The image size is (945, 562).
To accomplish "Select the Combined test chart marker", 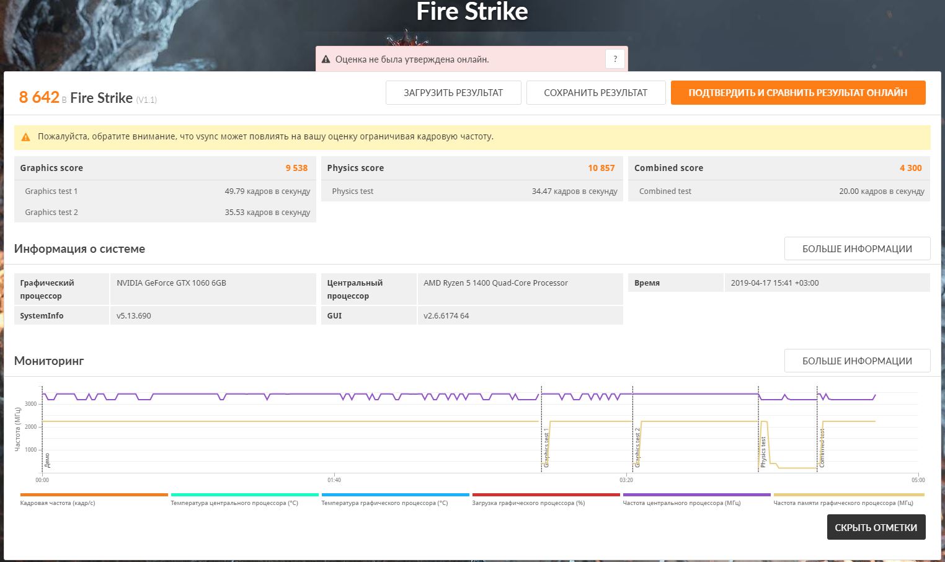I will [822, 447].
